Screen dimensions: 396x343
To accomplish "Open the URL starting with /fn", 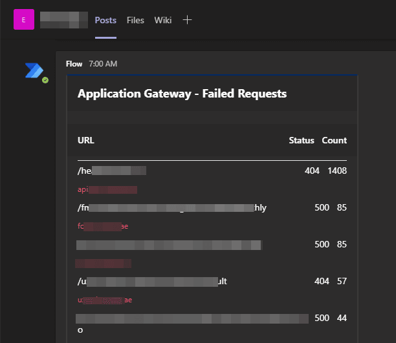I will (171, 207).
